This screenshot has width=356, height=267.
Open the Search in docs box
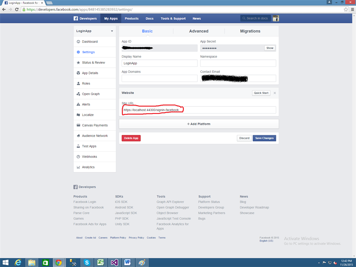point(256,18)
